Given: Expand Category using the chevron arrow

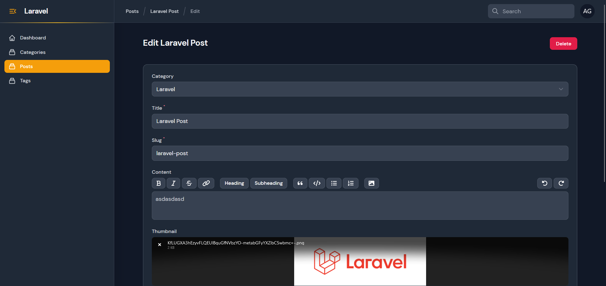Looking at the screenshot, I should pyautogui.click(x=561, y=89).
